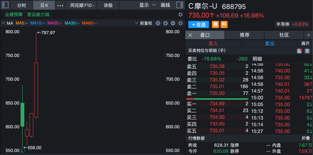The height and width of the screenshot is (155, 313).
Task: Open settings gear beside the 业绩预降 tags
Action: click(x=180, y=14)
